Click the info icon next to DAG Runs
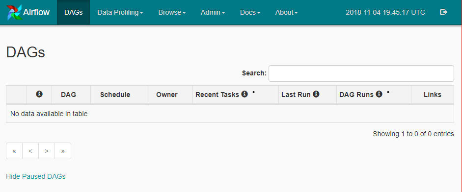 click(379, 94)
